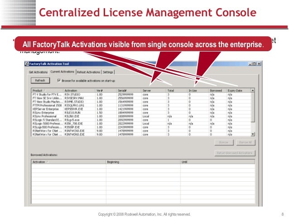Select the KEPServer Enterprise row
289x217 pixels.
coord(141,109)
